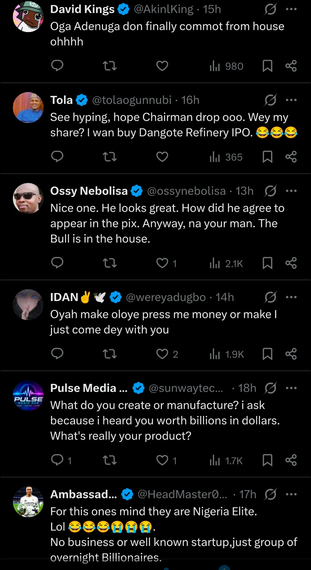
Task: Open more options on Tola's tweet
Action: [291, 100]
